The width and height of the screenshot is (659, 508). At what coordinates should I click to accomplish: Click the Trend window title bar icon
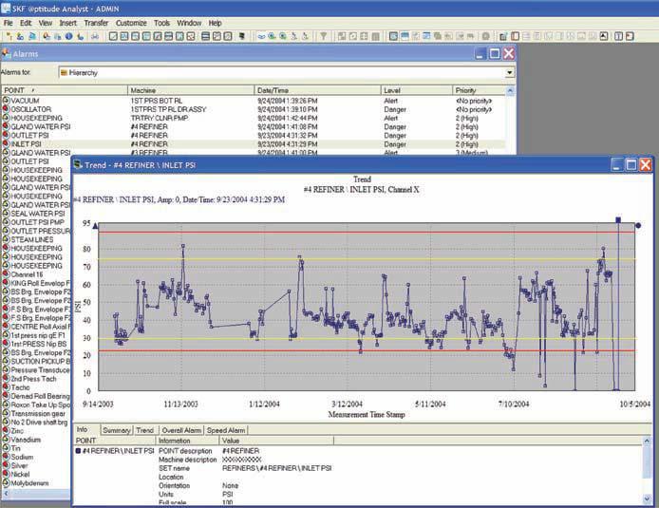coord(78,164)
